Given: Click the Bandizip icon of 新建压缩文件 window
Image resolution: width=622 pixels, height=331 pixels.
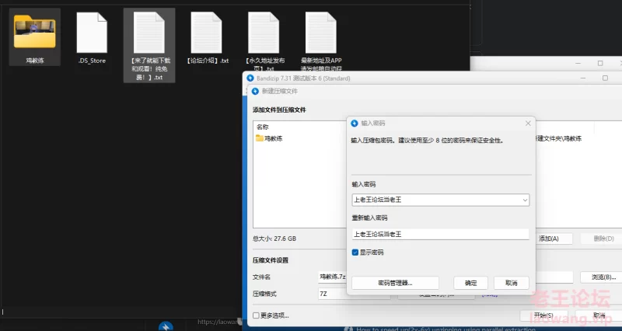Looking at the screenshot, I should pos(256,91).
